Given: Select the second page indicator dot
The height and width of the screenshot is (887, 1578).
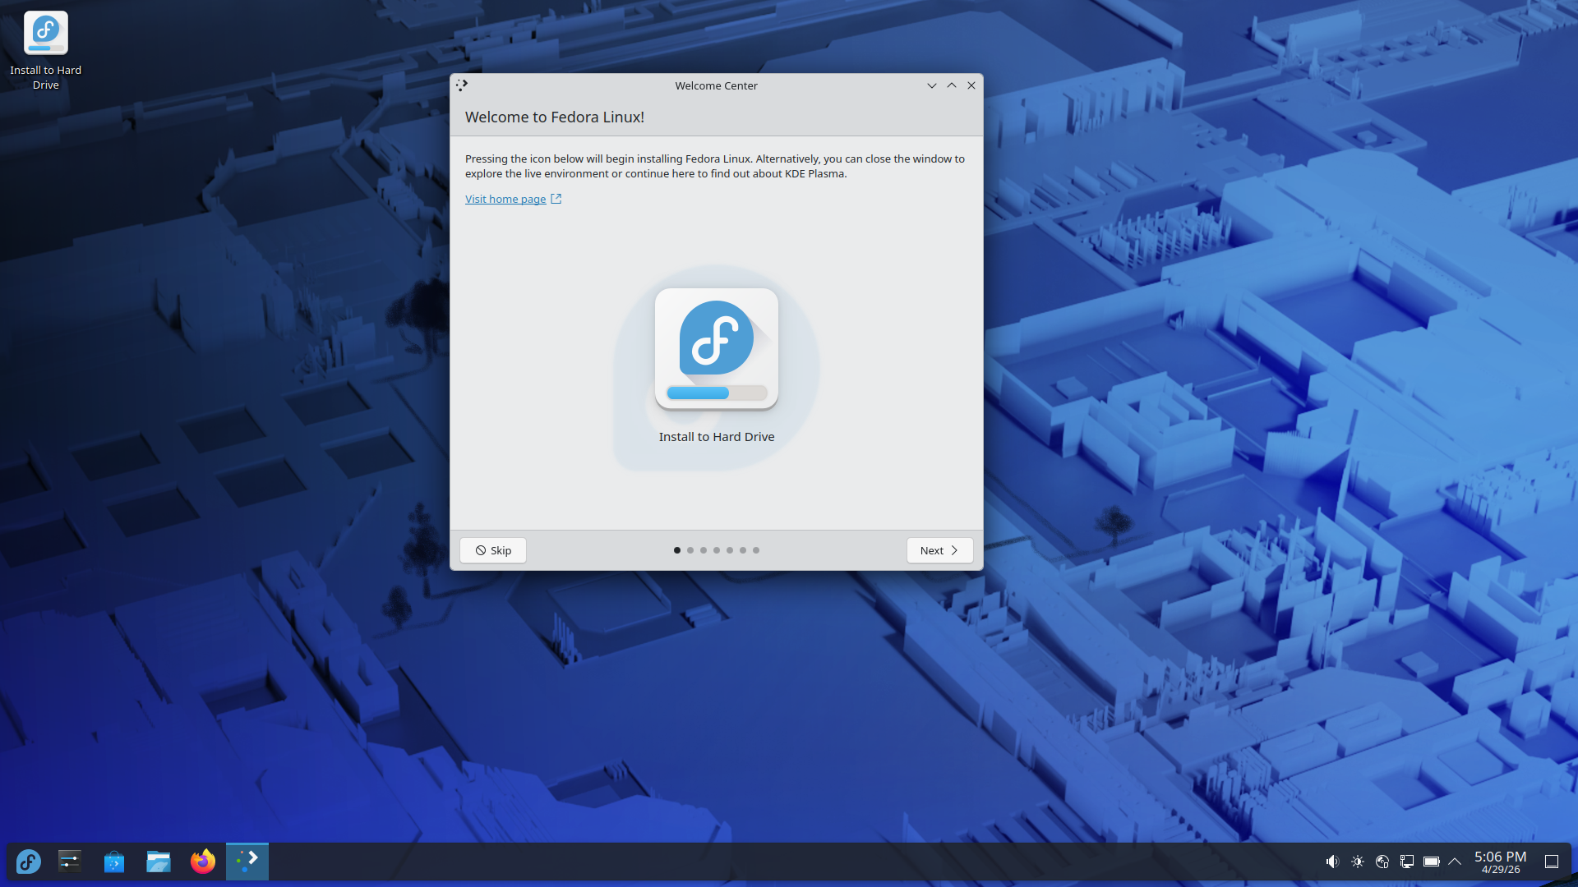Looking at the screenshot, I should coord(690,550).
